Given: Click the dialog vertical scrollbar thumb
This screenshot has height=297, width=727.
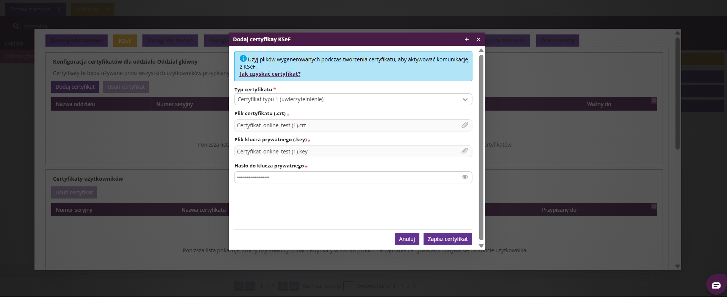Looking at the screenshot, I should pos(481,148).
